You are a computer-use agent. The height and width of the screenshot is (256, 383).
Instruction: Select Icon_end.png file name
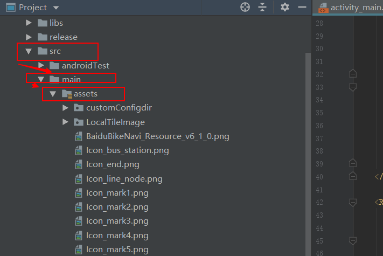[x=113, y=164]
